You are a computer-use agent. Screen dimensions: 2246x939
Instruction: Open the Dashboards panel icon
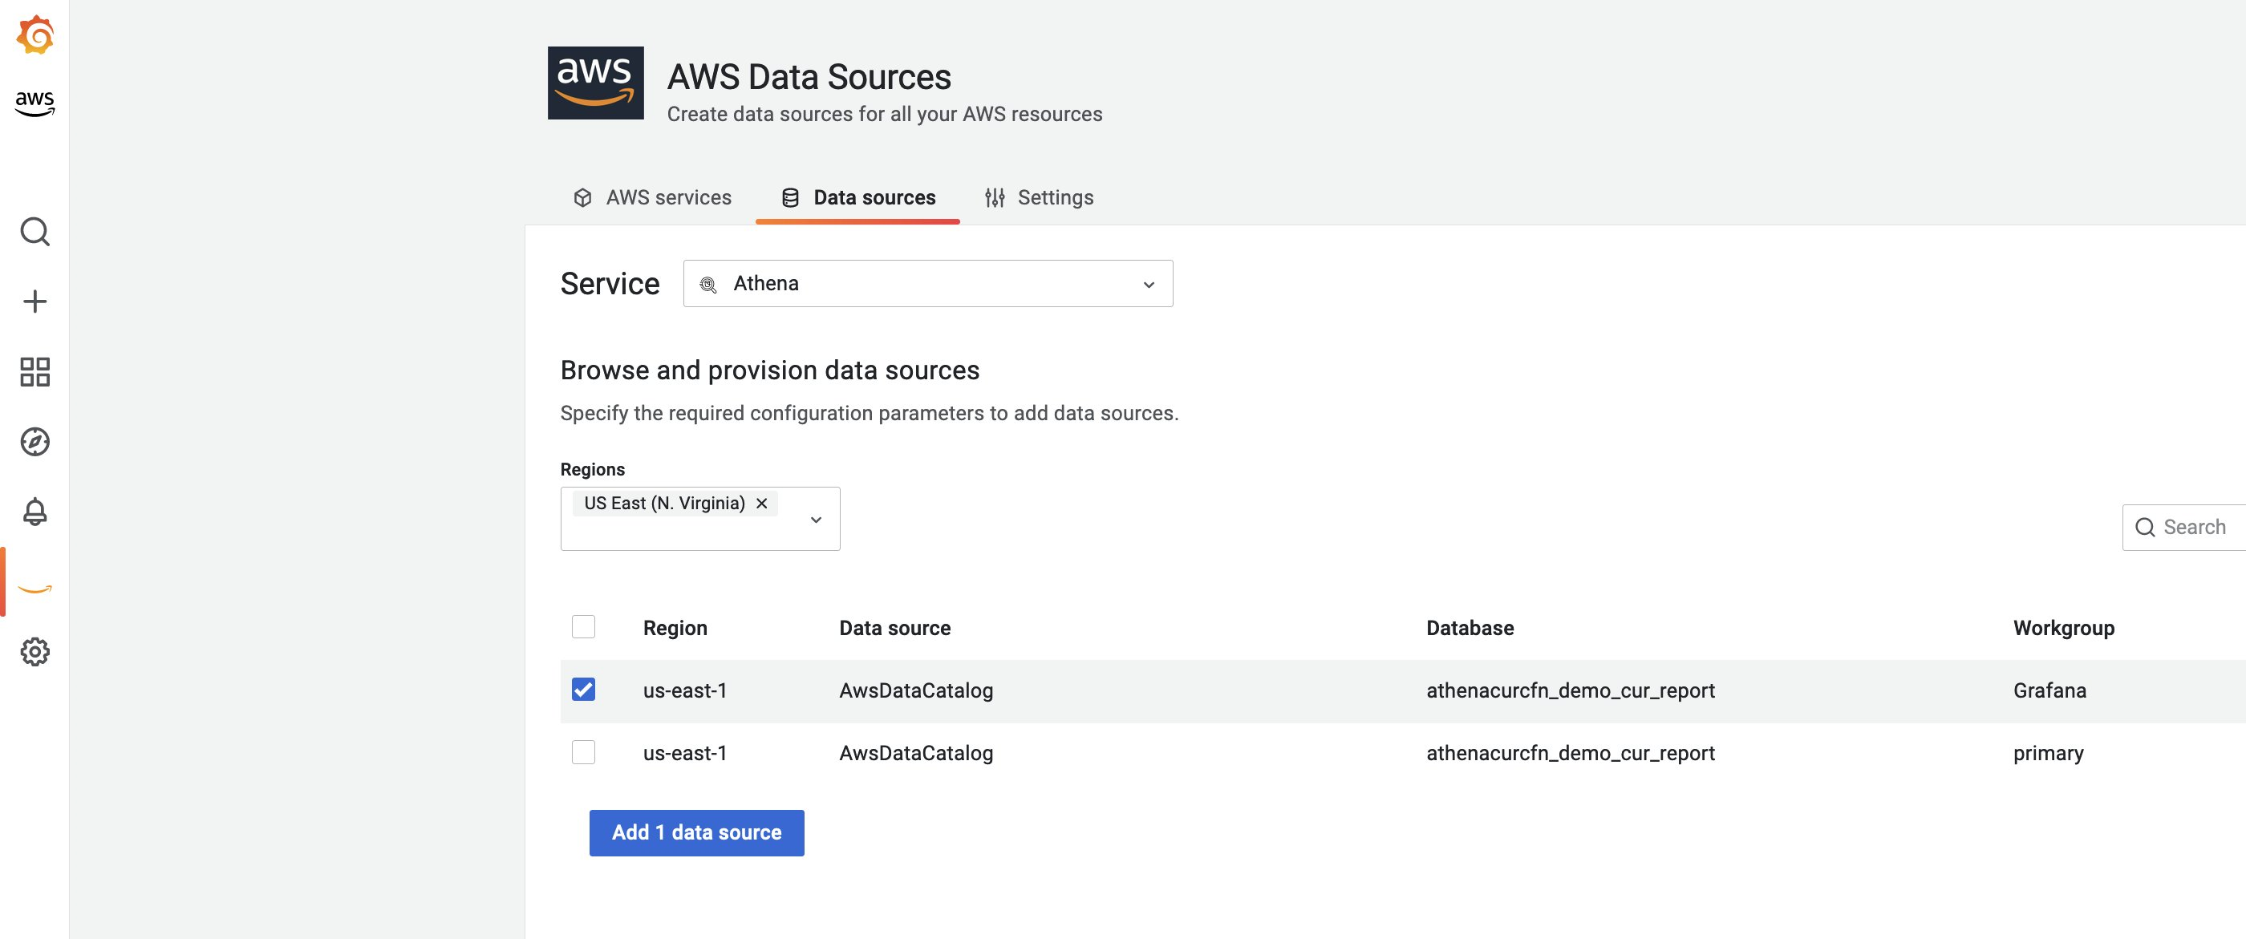(x=34, y=371)
